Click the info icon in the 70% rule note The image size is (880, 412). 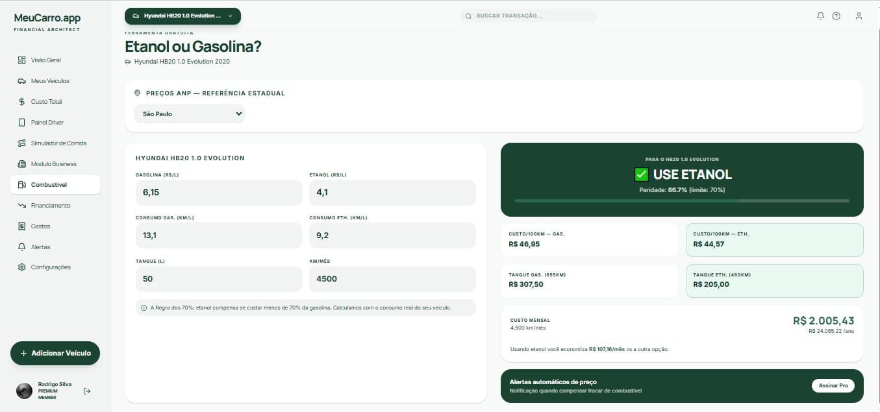[144, 308]
